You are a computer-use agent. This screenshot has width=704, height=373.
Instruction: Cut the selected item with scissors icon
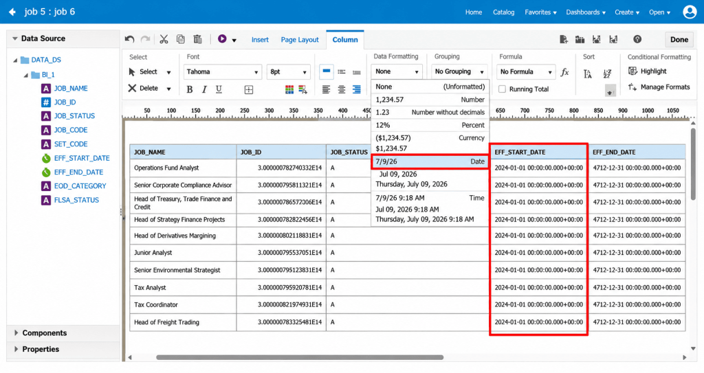(164, 40)
